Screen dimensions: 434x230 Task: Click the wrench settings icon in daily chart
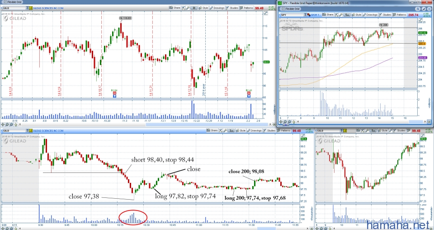[188, 8]
